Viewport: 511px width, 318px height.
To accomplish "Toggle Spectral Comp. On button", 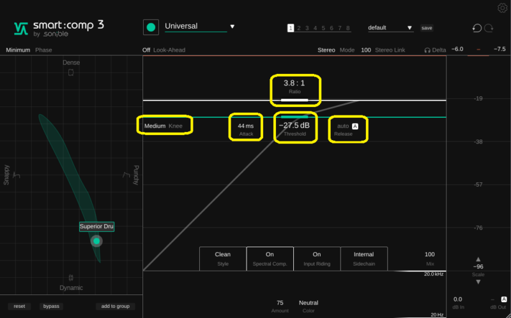I will (x=270, y=258).
